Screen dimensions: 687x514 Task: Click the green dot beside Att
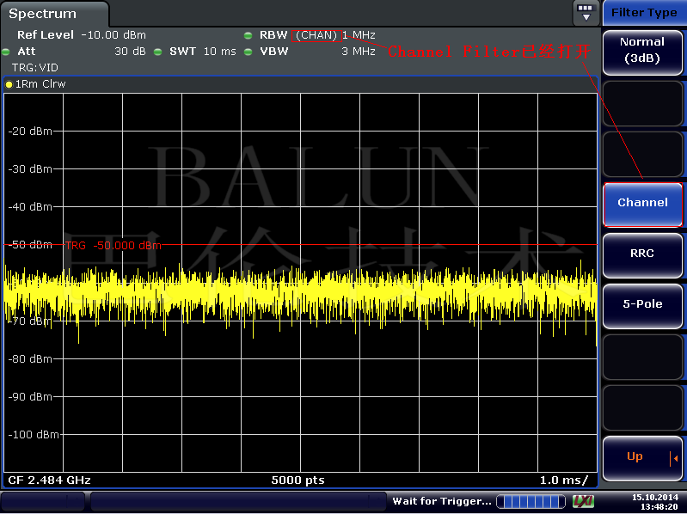pyautogui.click(x=6, y=52)
